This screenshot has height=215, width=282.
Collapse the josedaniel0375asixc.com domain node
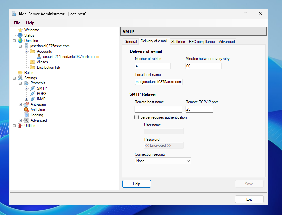coord(20,46)
